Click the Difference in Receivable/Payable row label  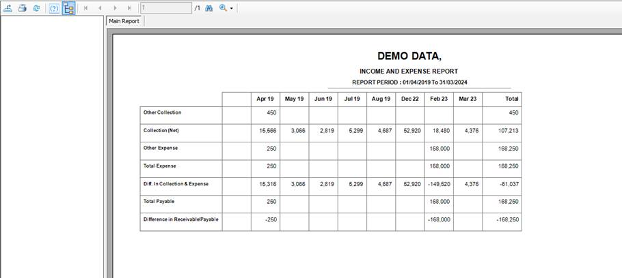[180, 219]
